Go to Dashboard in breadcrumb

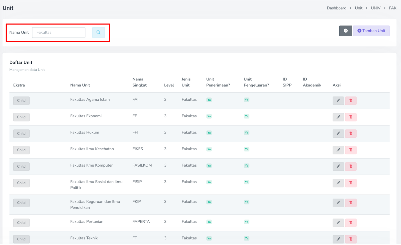point(336,8)
